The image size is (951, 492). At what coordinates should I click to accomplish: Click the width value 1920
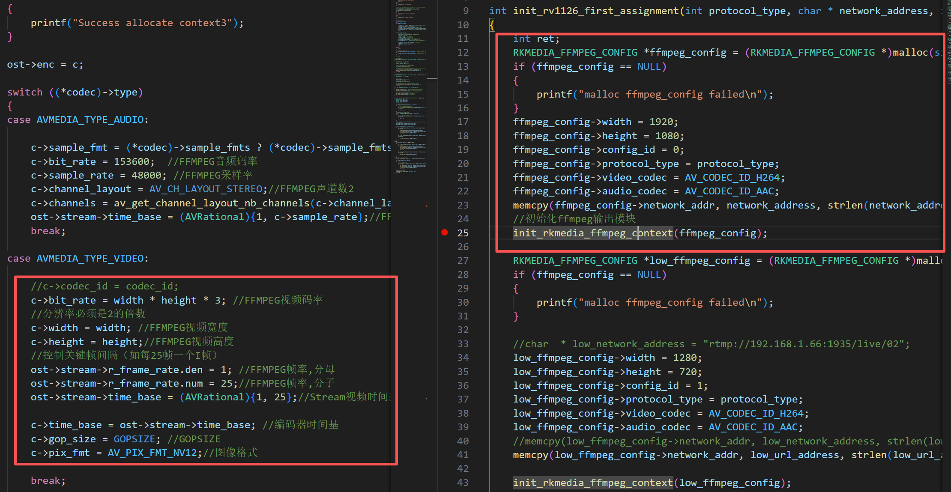click(661, 122)
